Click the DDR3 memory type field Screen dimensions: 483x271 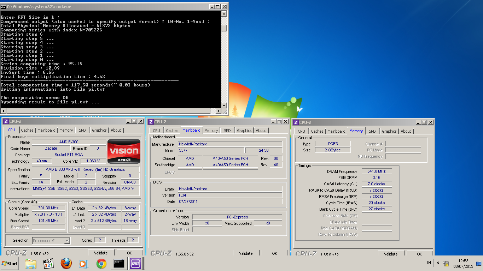tap(332, 144)
